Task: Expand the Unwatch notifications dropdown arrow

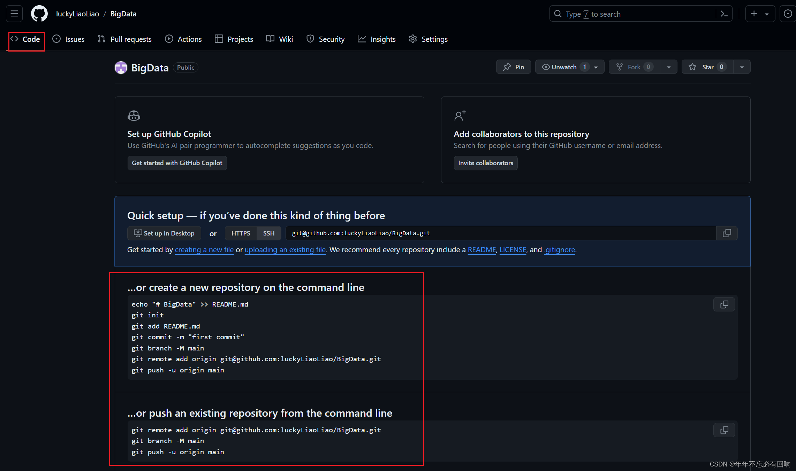Action: (596, 67)
